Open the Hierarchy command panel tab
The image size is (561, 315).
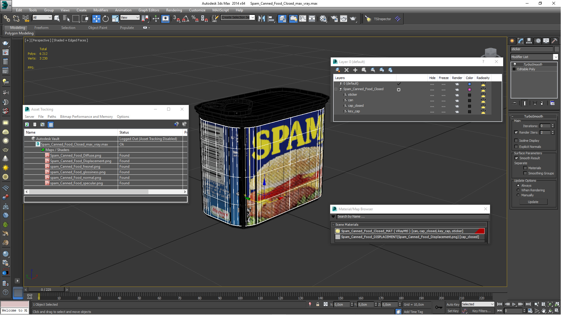click(529, 41)
